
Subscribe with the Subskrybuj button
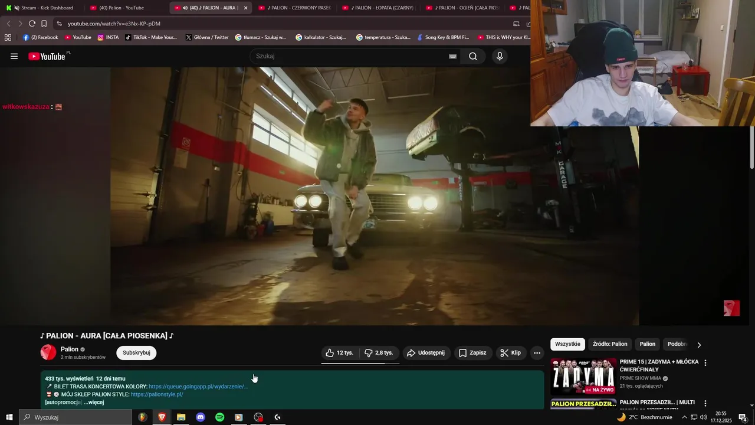136,353
